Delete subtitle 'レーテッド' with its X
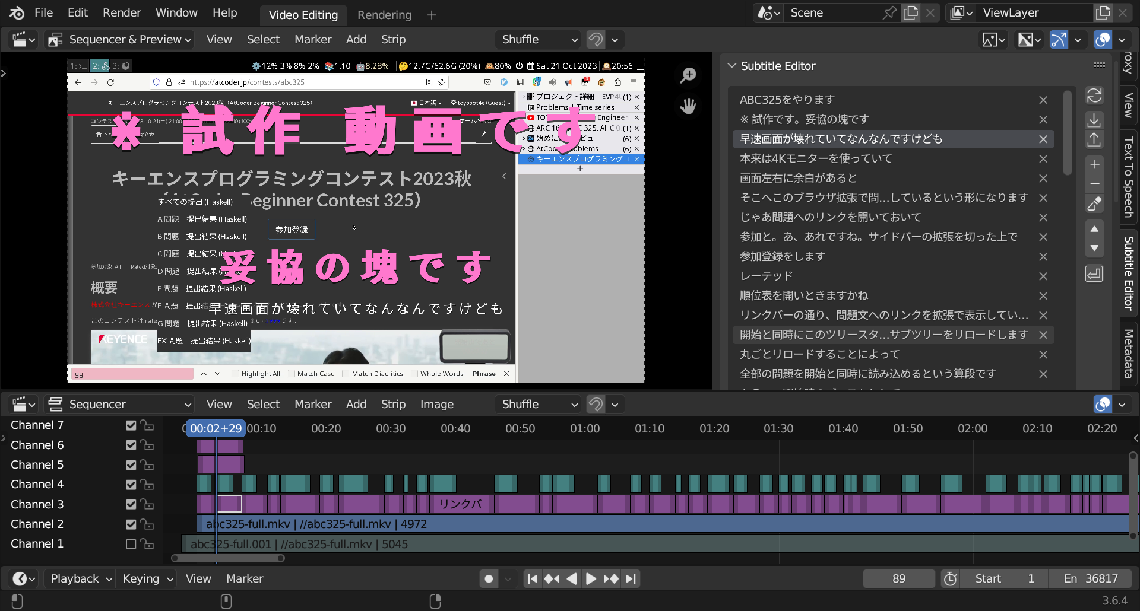Screen dimensions: 1140x611 [x=1043, y=276]
